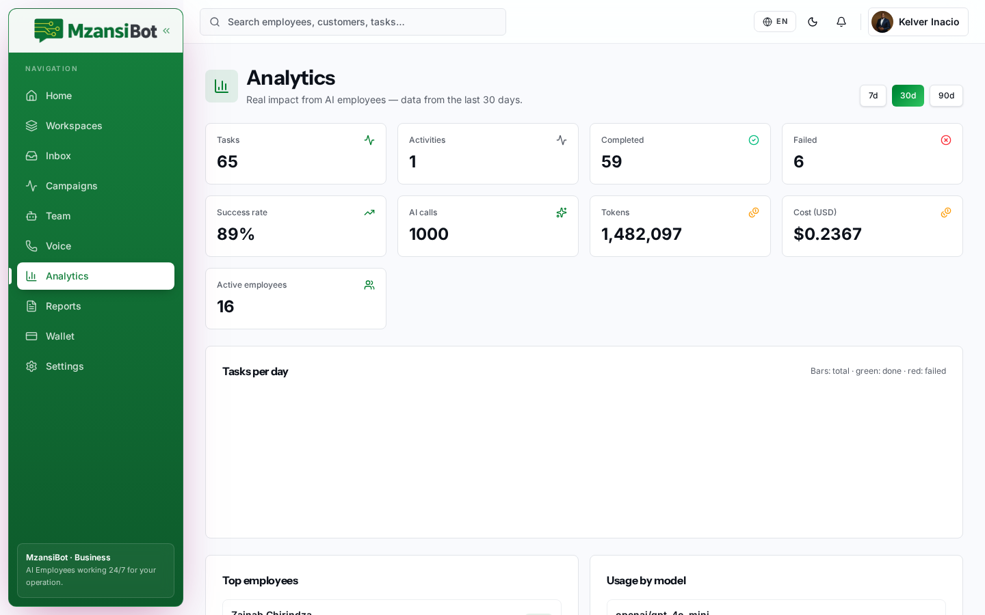Click the Campaigns pulse icon

(x=31, y=186)
